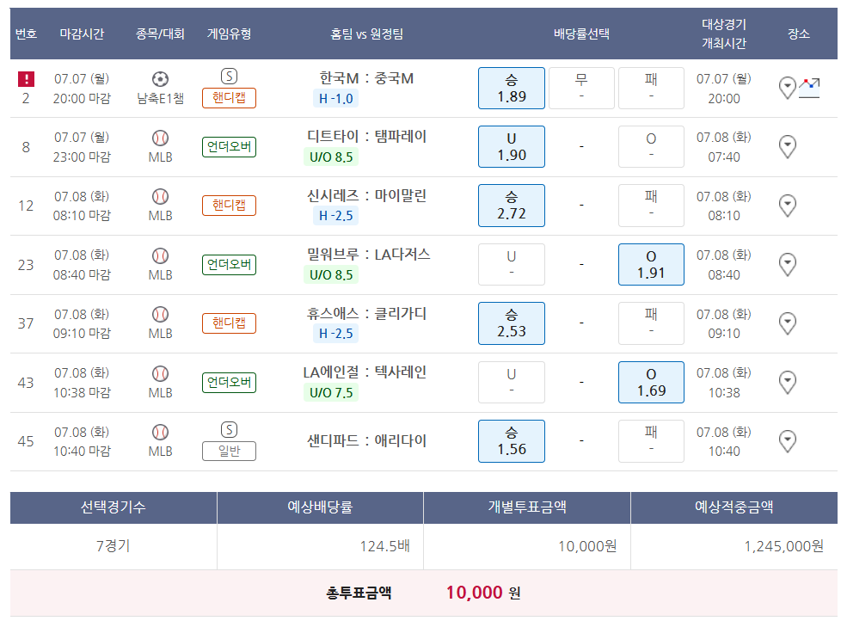Click the baseball icon in the 샌디파드 row
The width and height of the screenshot is (841, 627).
pyautogui.click(x=160, y=432)
